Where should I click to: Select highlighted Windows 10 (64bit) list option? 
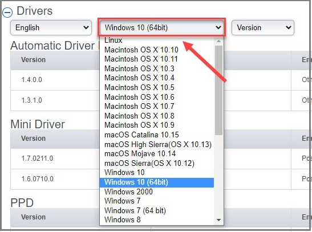coord(157,182)
